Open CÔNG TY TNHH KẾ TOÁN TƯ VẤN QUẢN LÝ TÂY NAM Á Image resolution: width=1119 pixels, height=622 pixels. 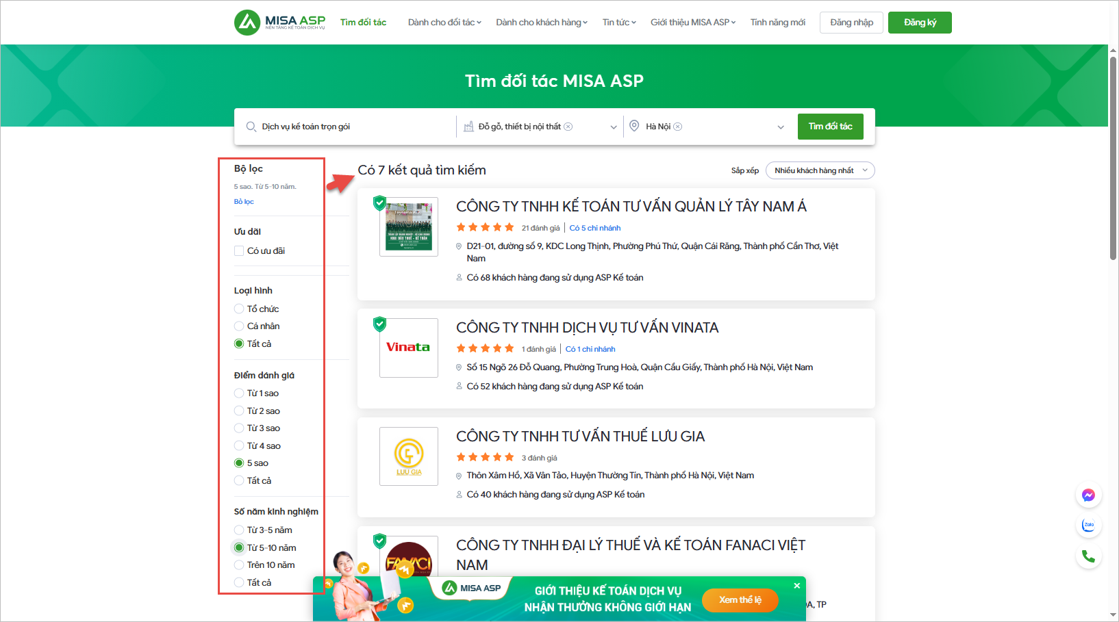click(x=631, y=207)
